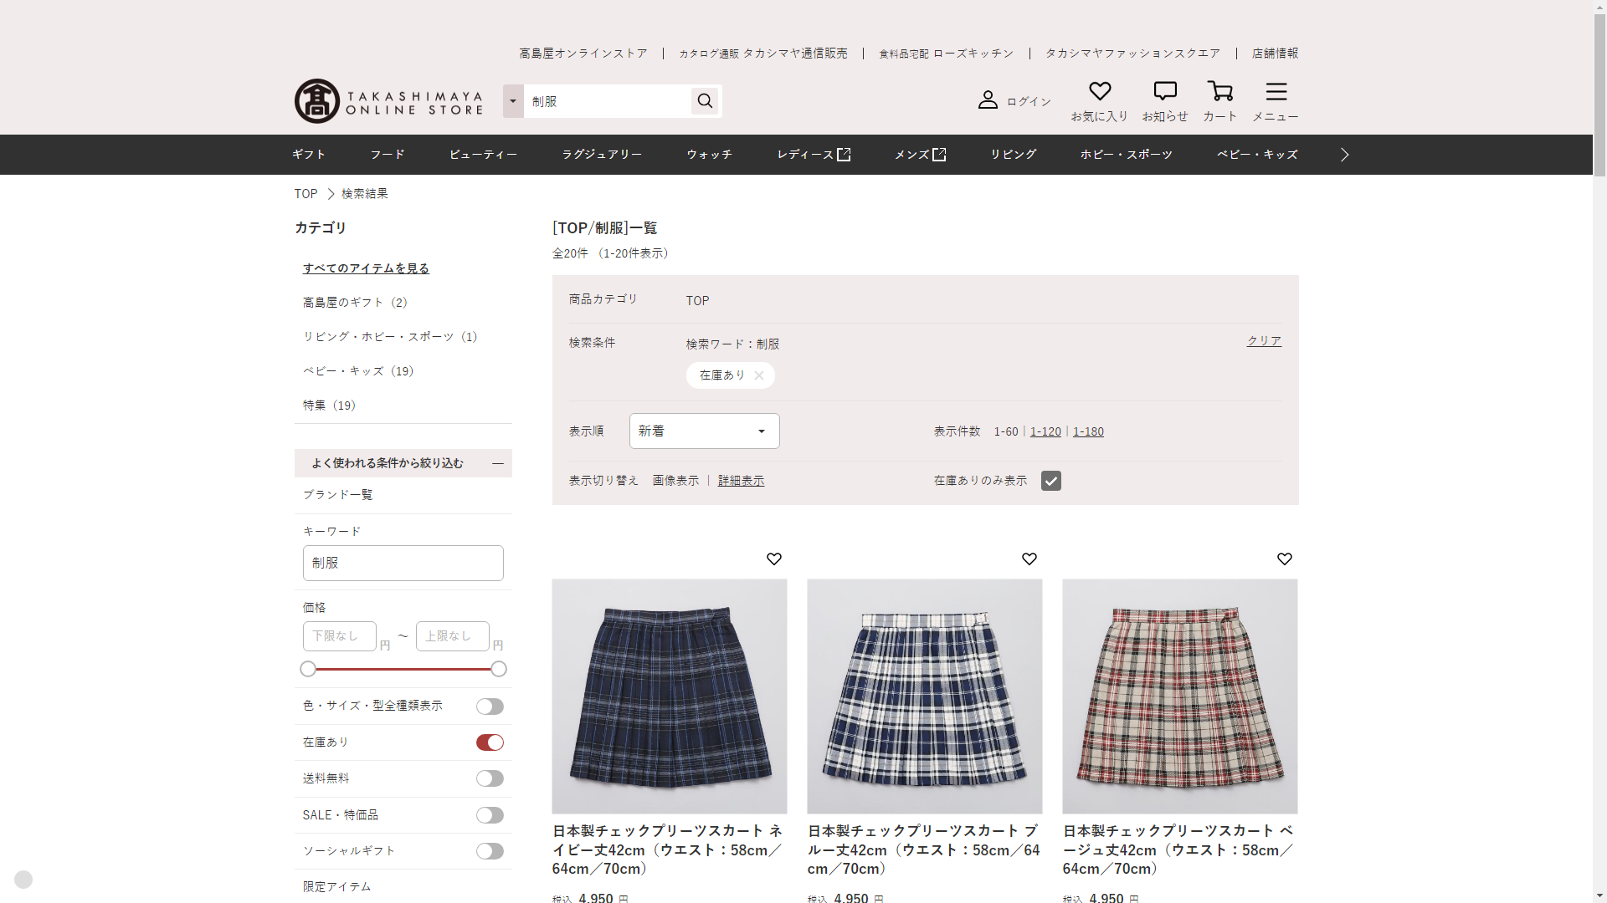The width and height of the screenshot is (1607, 903).
Task: Enable the 送料無料 toggle
Action: [490, 778]
